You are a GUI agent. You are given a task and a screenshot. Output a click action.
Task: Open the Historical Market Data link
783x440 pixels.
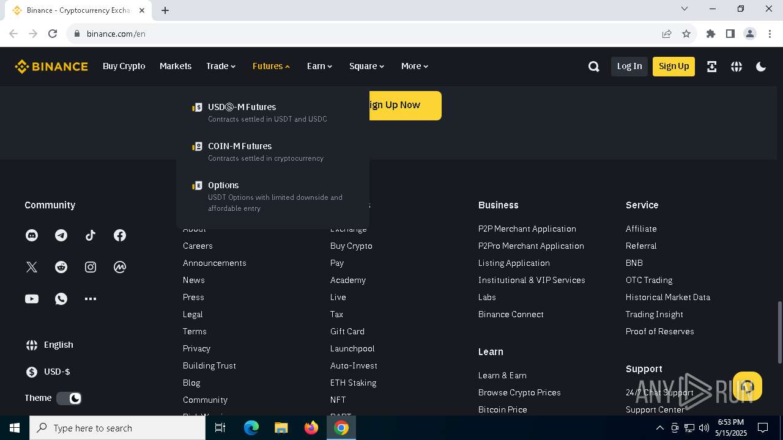668,297
